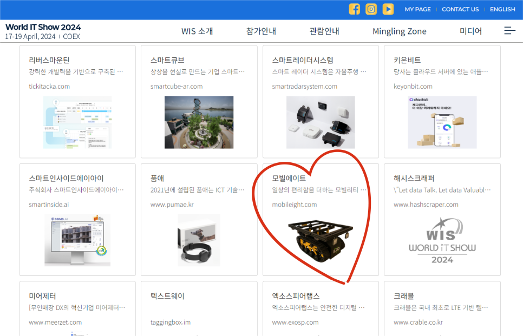Visit the smartradarsystem.com link
This screenshot has height=336, width=523.
pos(304,87)
